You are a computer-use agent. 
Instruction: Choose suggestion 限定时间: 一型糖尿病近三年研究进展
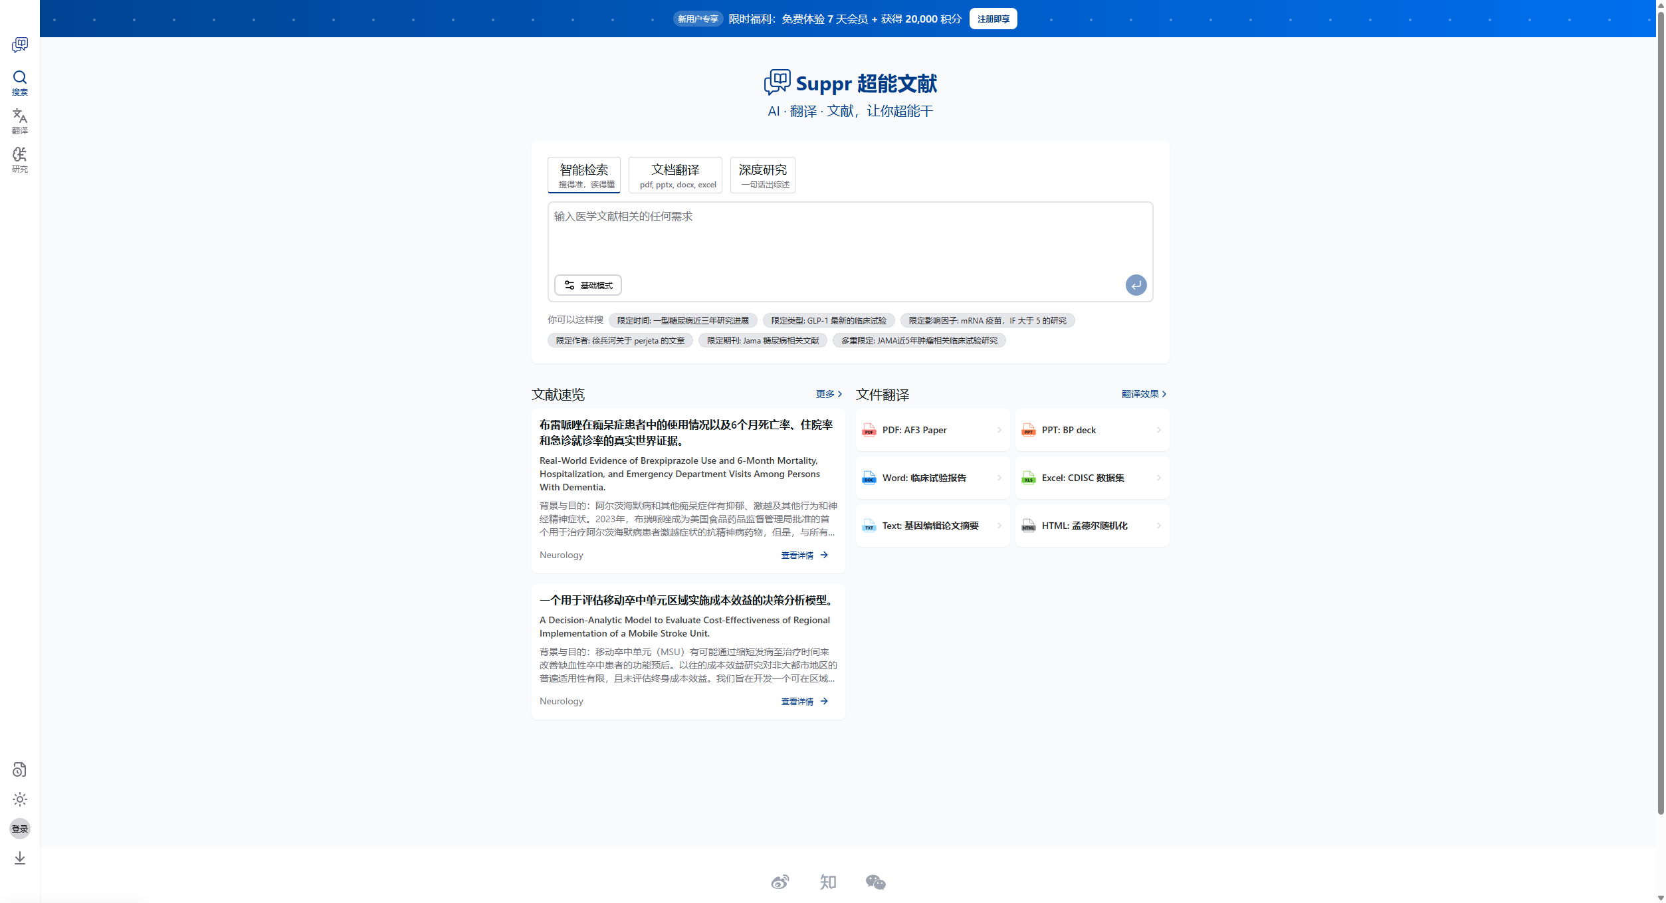click(682, 320)
